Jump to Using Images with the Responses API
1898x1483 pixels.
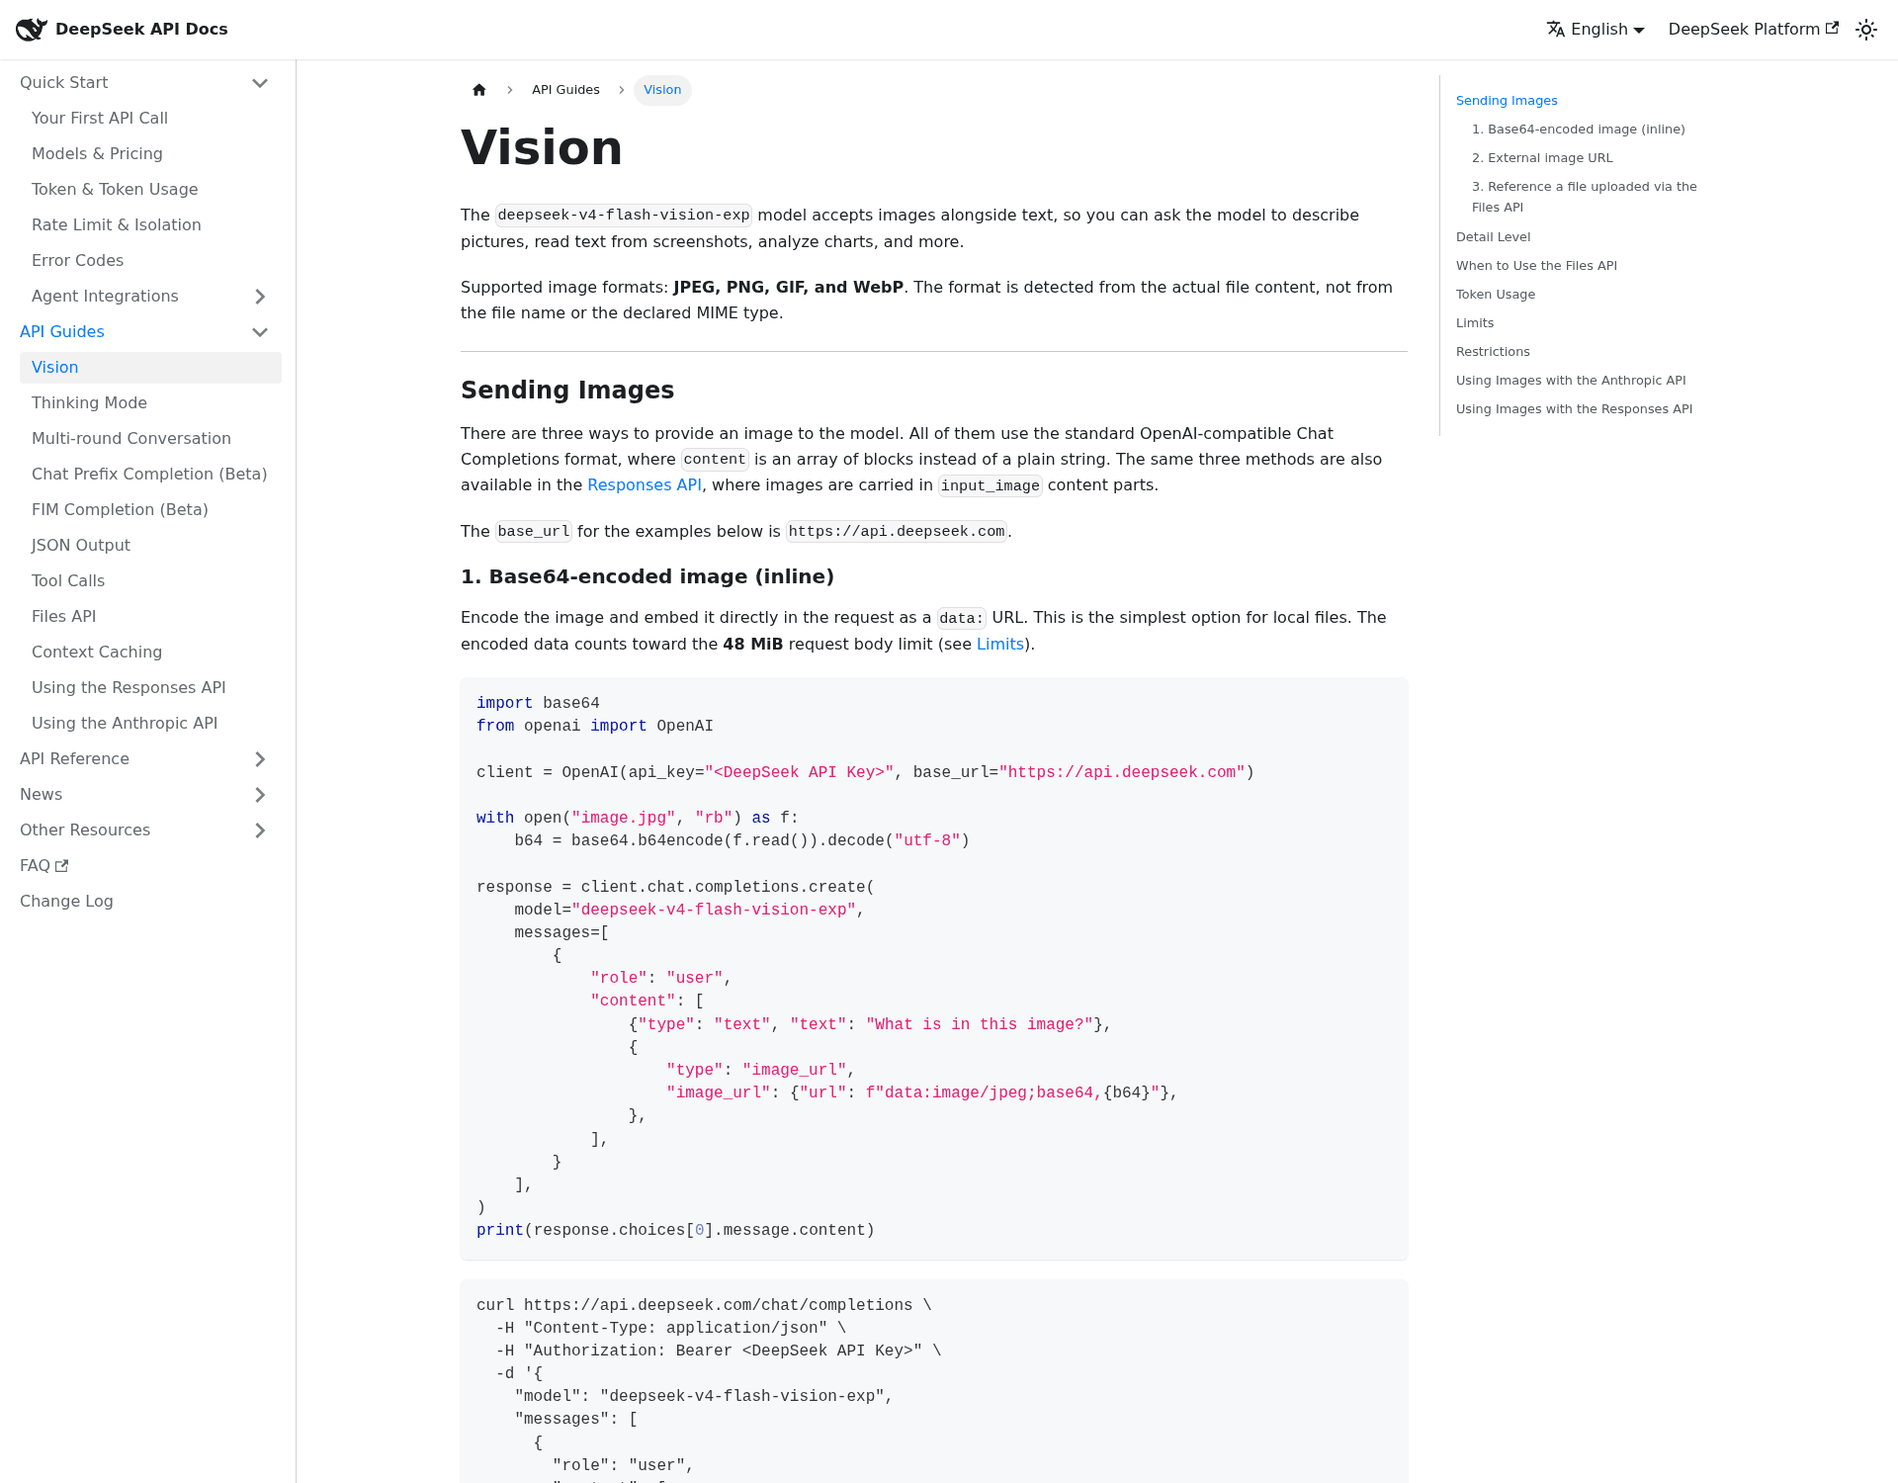click(1574, 409)
